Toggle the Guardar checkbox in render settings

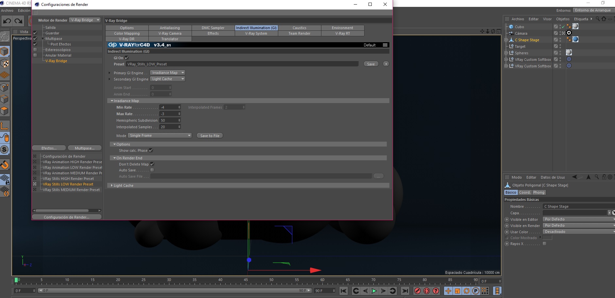[x=35, y=33]
